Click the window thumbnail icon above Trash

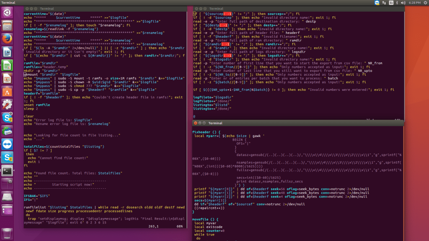pos(7,210)
